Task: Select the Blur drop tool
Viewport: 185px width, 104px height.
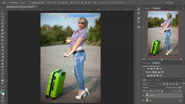Action: [x=2, y=60]
